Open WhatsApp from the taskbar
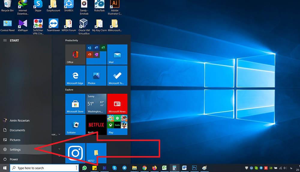 85,168
